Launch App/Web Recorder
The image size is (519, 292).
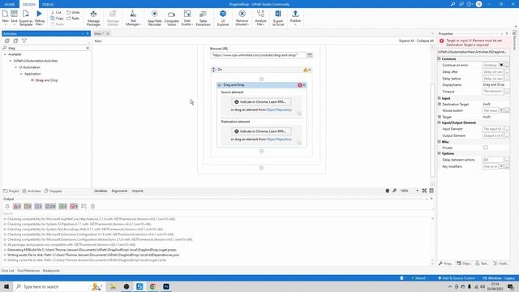(x=155, y=18)
